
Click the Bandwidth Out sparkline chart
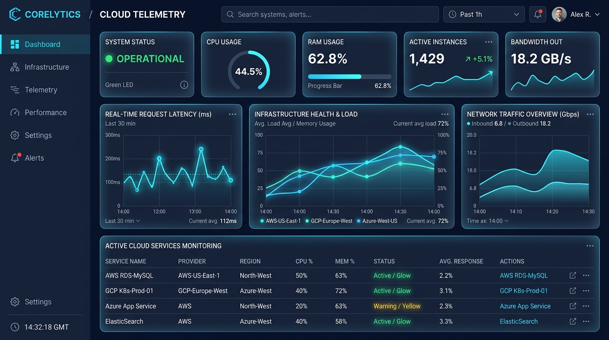[552, 81]
